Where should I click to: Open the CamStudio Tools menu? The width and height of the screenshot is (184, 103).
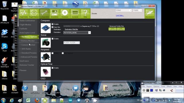(x=163, y=86)
